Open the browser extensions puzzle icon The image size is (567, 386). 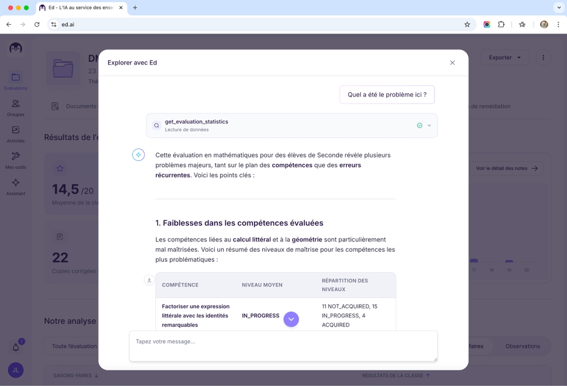pos(501,24)
